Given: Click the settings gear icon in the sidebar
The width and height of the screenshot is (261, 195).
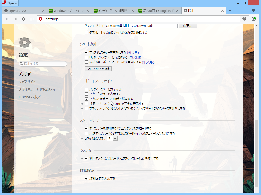Looking at the screenshot, I should pyautogui.click(x=24, y=42).
